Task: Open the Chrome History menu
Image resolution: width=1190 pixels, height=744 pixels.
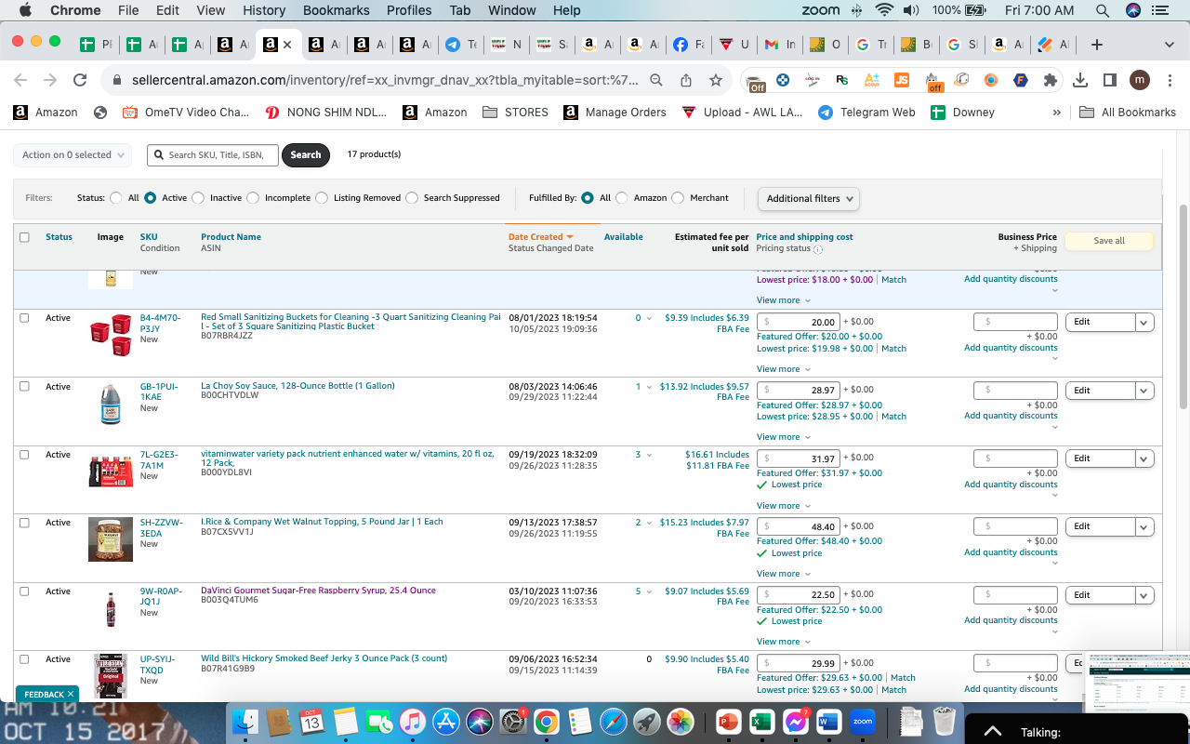Action: pos(264,10)
